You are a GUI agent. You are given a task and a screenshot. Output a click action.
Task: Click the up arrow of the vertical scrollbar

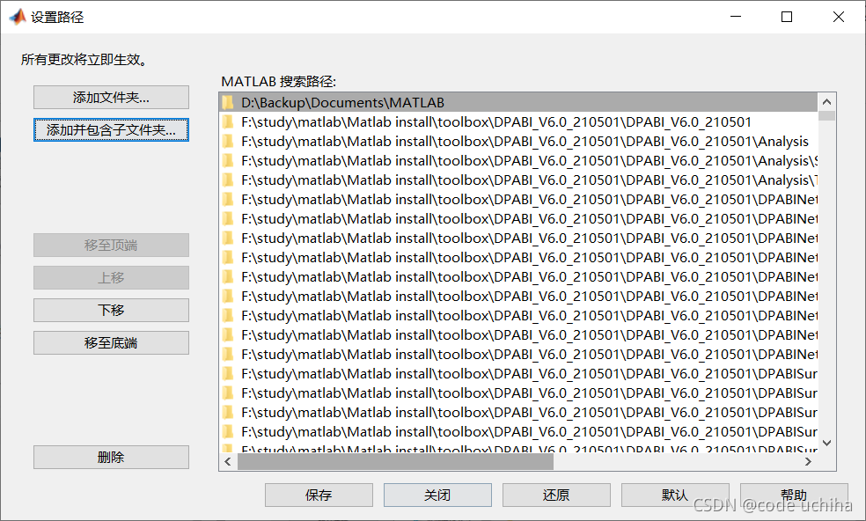coord(826,102)
